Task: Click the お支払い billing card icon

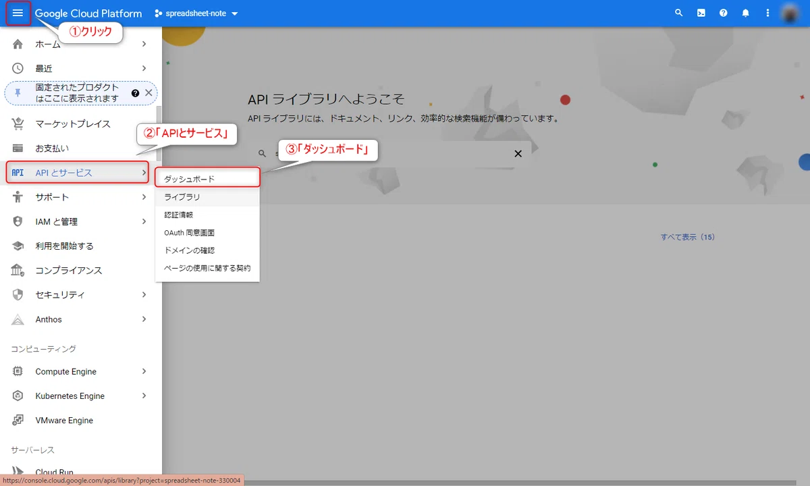Action: point(18,148)
